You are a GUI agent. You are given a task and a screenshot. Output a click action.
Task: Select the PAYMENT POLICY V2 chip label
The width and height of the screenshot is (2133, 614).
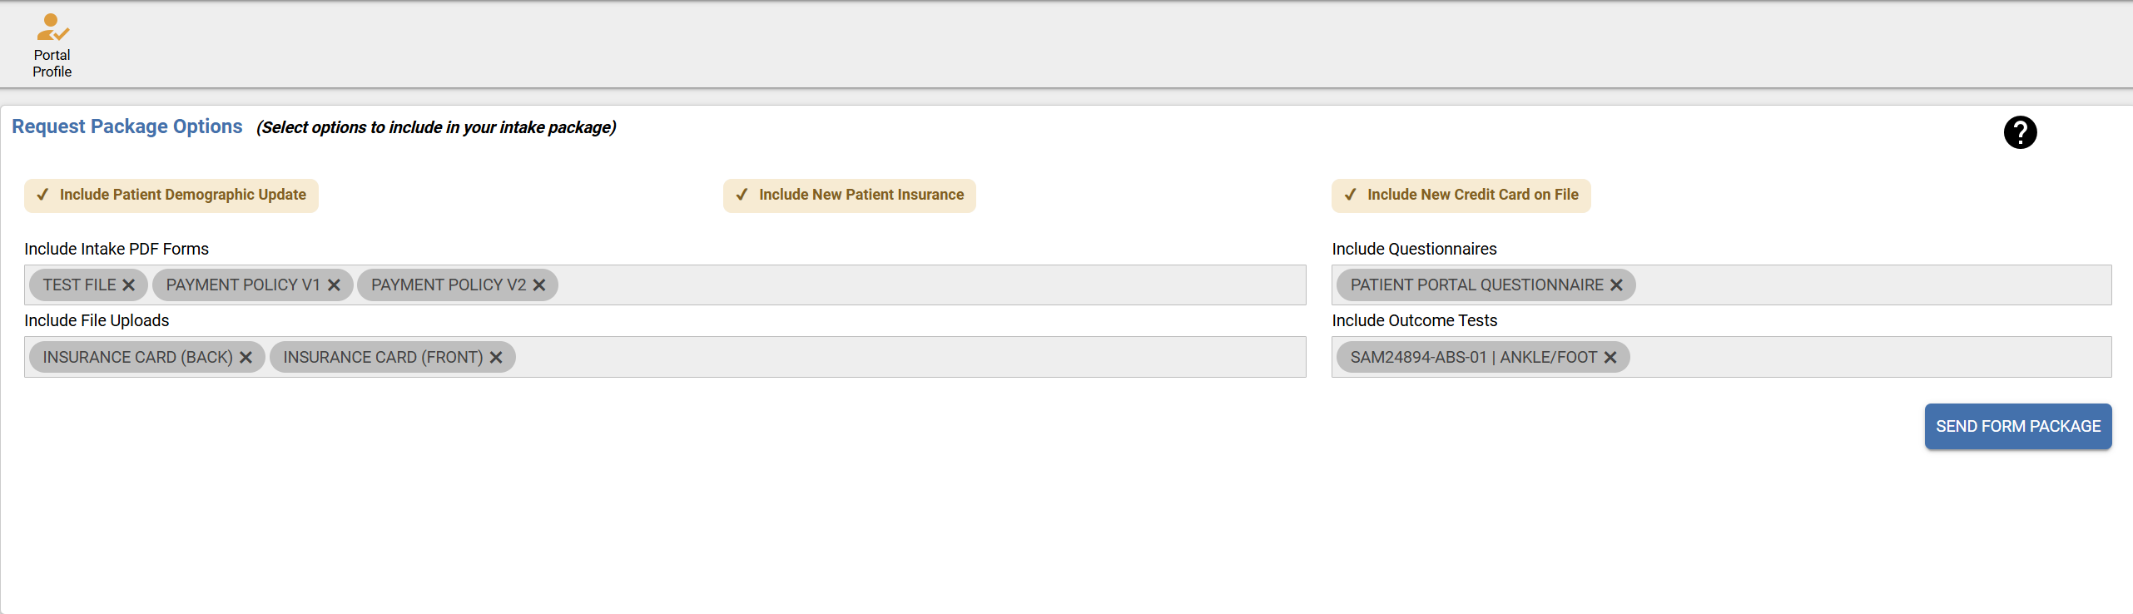click(x=448, y=285)
